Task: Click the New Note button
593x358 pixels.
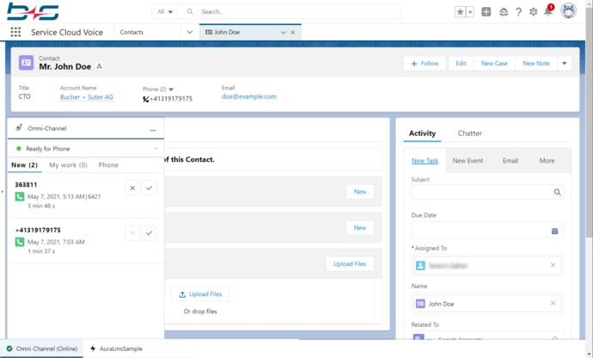Action: coord(536,64)
